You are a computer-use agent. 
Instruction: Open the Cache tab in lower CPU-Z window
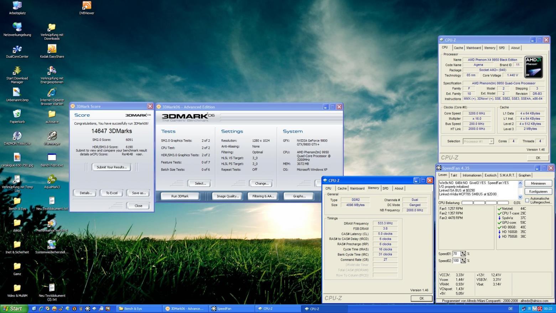coord(342,188)
